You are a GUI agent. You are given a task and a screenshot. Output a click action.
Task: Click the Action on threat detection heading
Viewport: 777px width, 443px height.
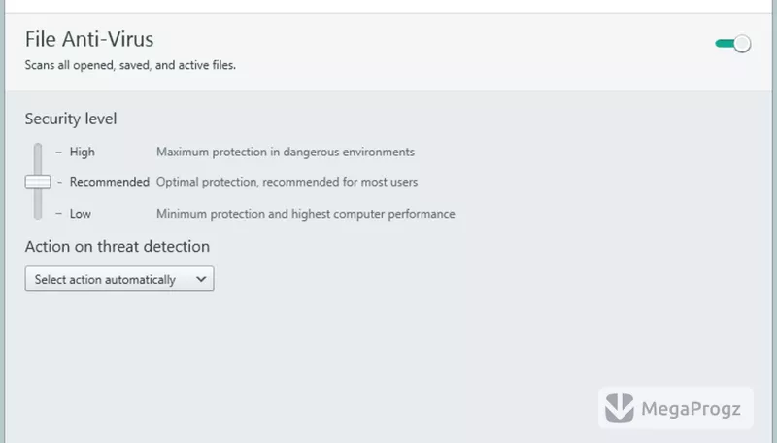pyautogui.click(x=118, y=247)
